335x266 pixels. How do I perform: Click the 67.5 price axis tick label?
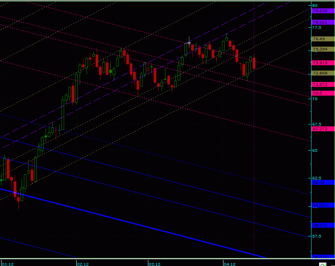pos(317,124)
